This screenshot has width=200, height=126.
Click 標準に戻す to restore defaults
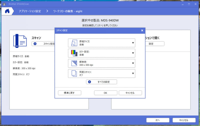(x=69, y=93)
